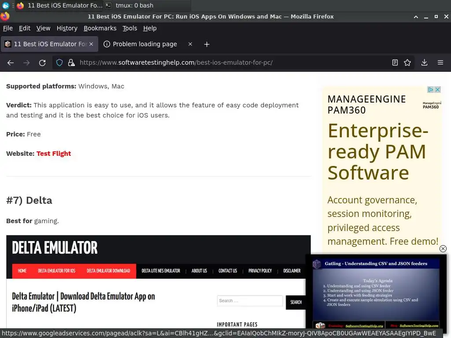Open the View menu
451x338 pixels.
[43, 28]
